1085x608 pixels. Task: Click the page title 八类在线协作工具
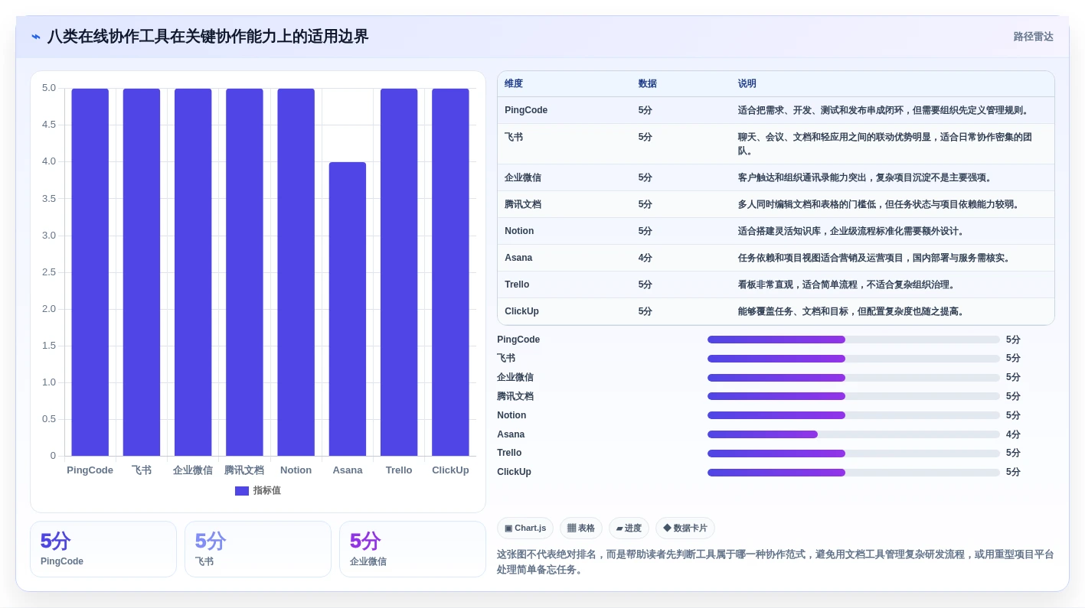coord(208,37)
